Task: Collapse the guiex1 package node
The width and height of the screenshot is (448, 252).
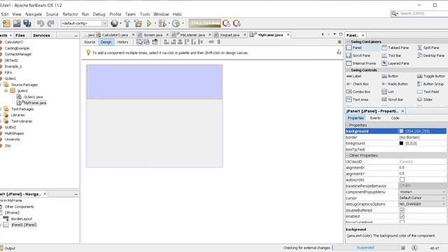Action: (6, 90)
